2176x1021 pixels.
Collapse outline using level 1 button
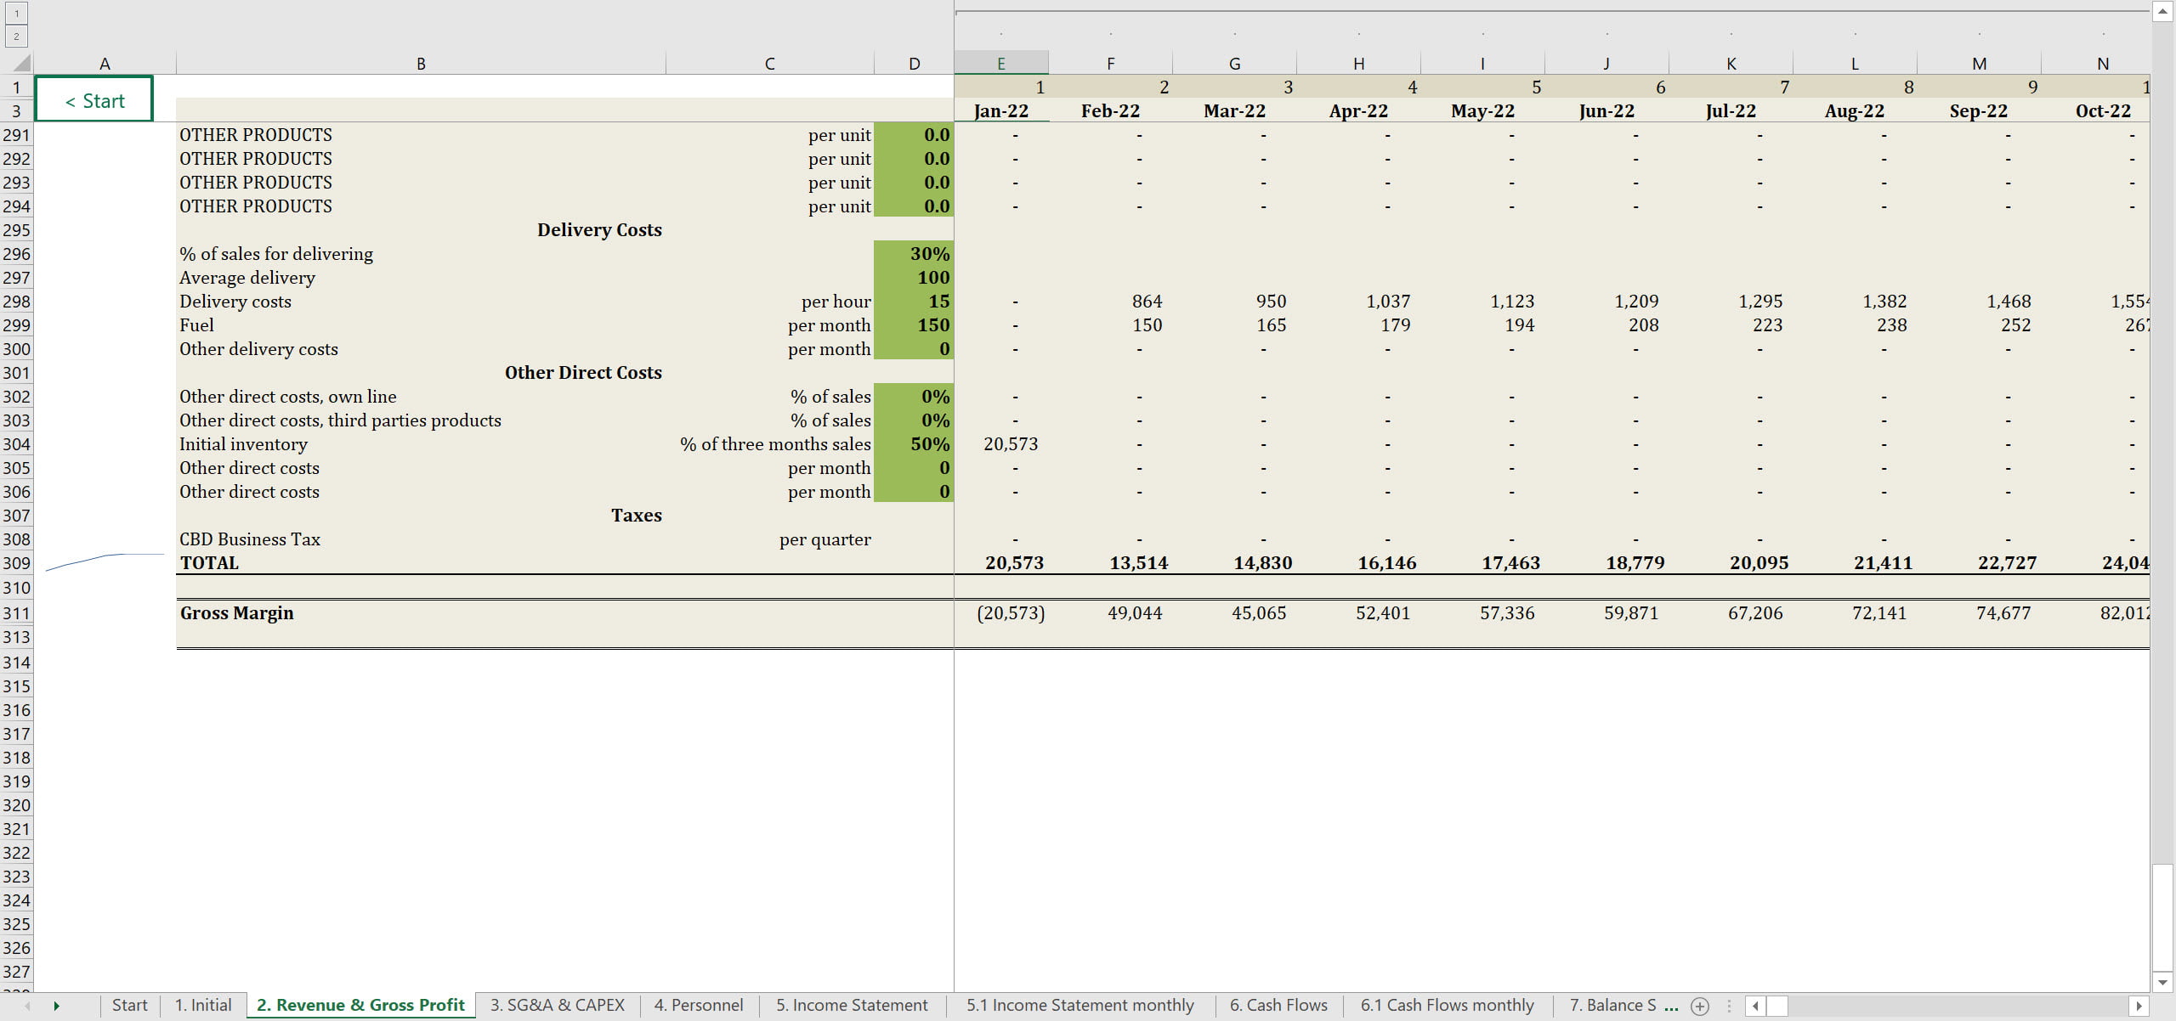(16, 13)
